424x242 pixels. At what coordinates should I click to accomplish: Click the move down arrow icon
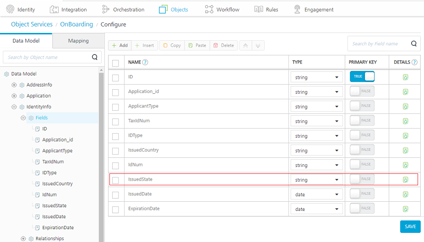click(258, 45)
